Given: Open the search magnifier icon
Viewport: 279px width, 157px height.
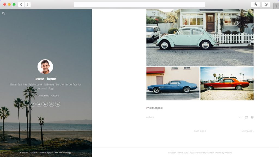Looking at the screenshot, I should pos(3,13).
